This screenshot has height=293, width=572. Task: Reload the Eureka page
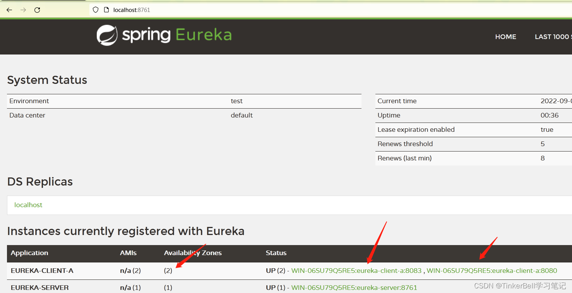(x=37, y=10)
